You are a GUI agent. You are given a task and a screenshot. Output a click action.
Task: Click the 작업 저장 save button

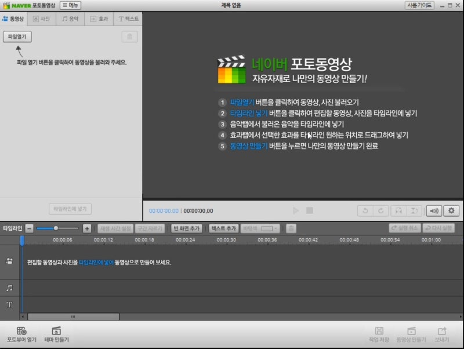point(379,335)
